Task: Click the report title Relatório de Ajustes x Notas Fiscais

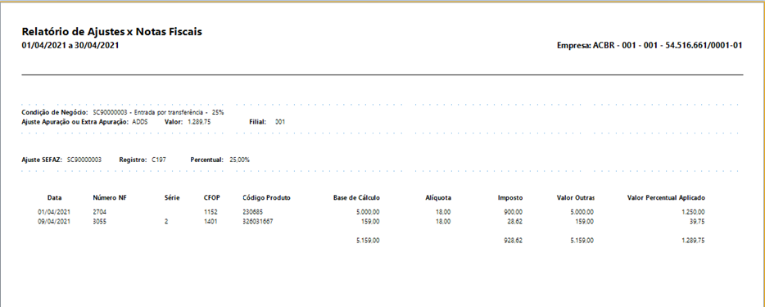Action: coord(111,32)
